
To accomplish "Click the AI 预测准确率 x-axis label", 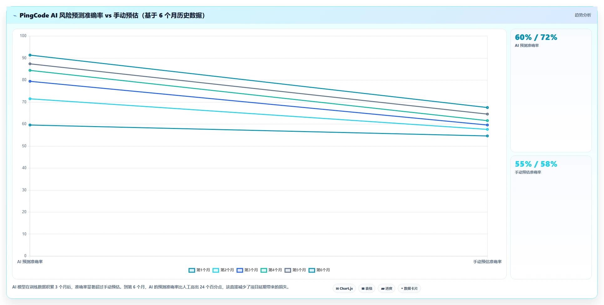I will coord(30,262).
